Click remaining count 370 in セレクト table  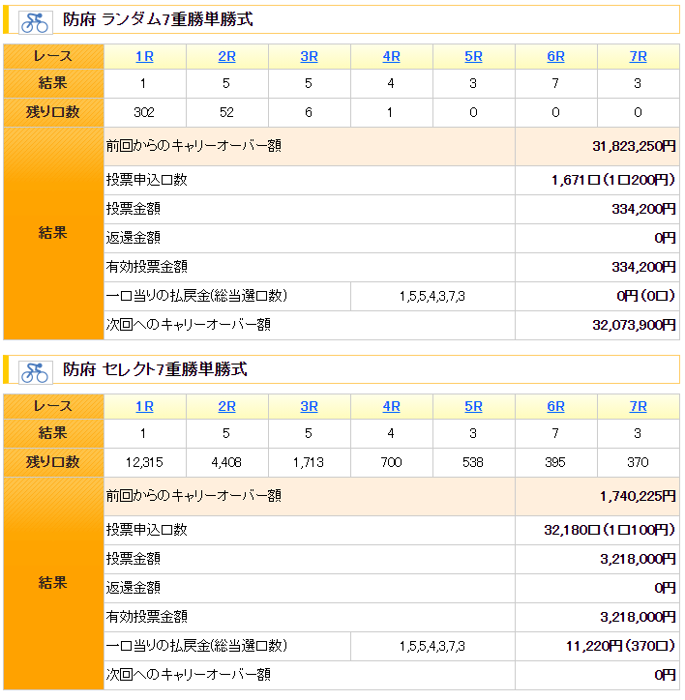(638, 462)
